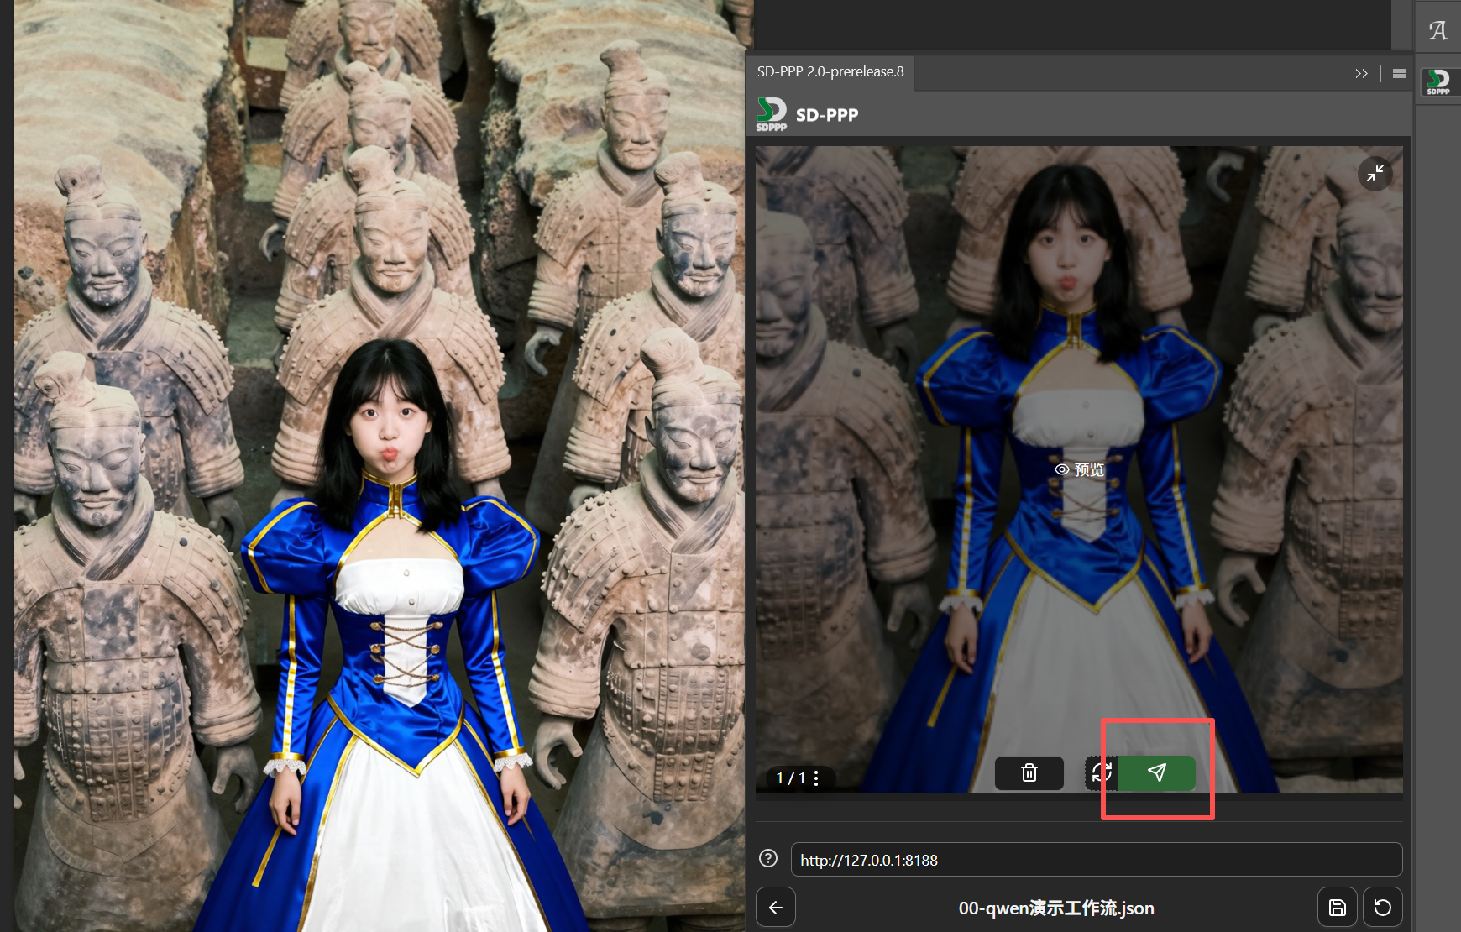Click the green send-to-canvas button
1461x932 pixels.
click(1157, 772)
